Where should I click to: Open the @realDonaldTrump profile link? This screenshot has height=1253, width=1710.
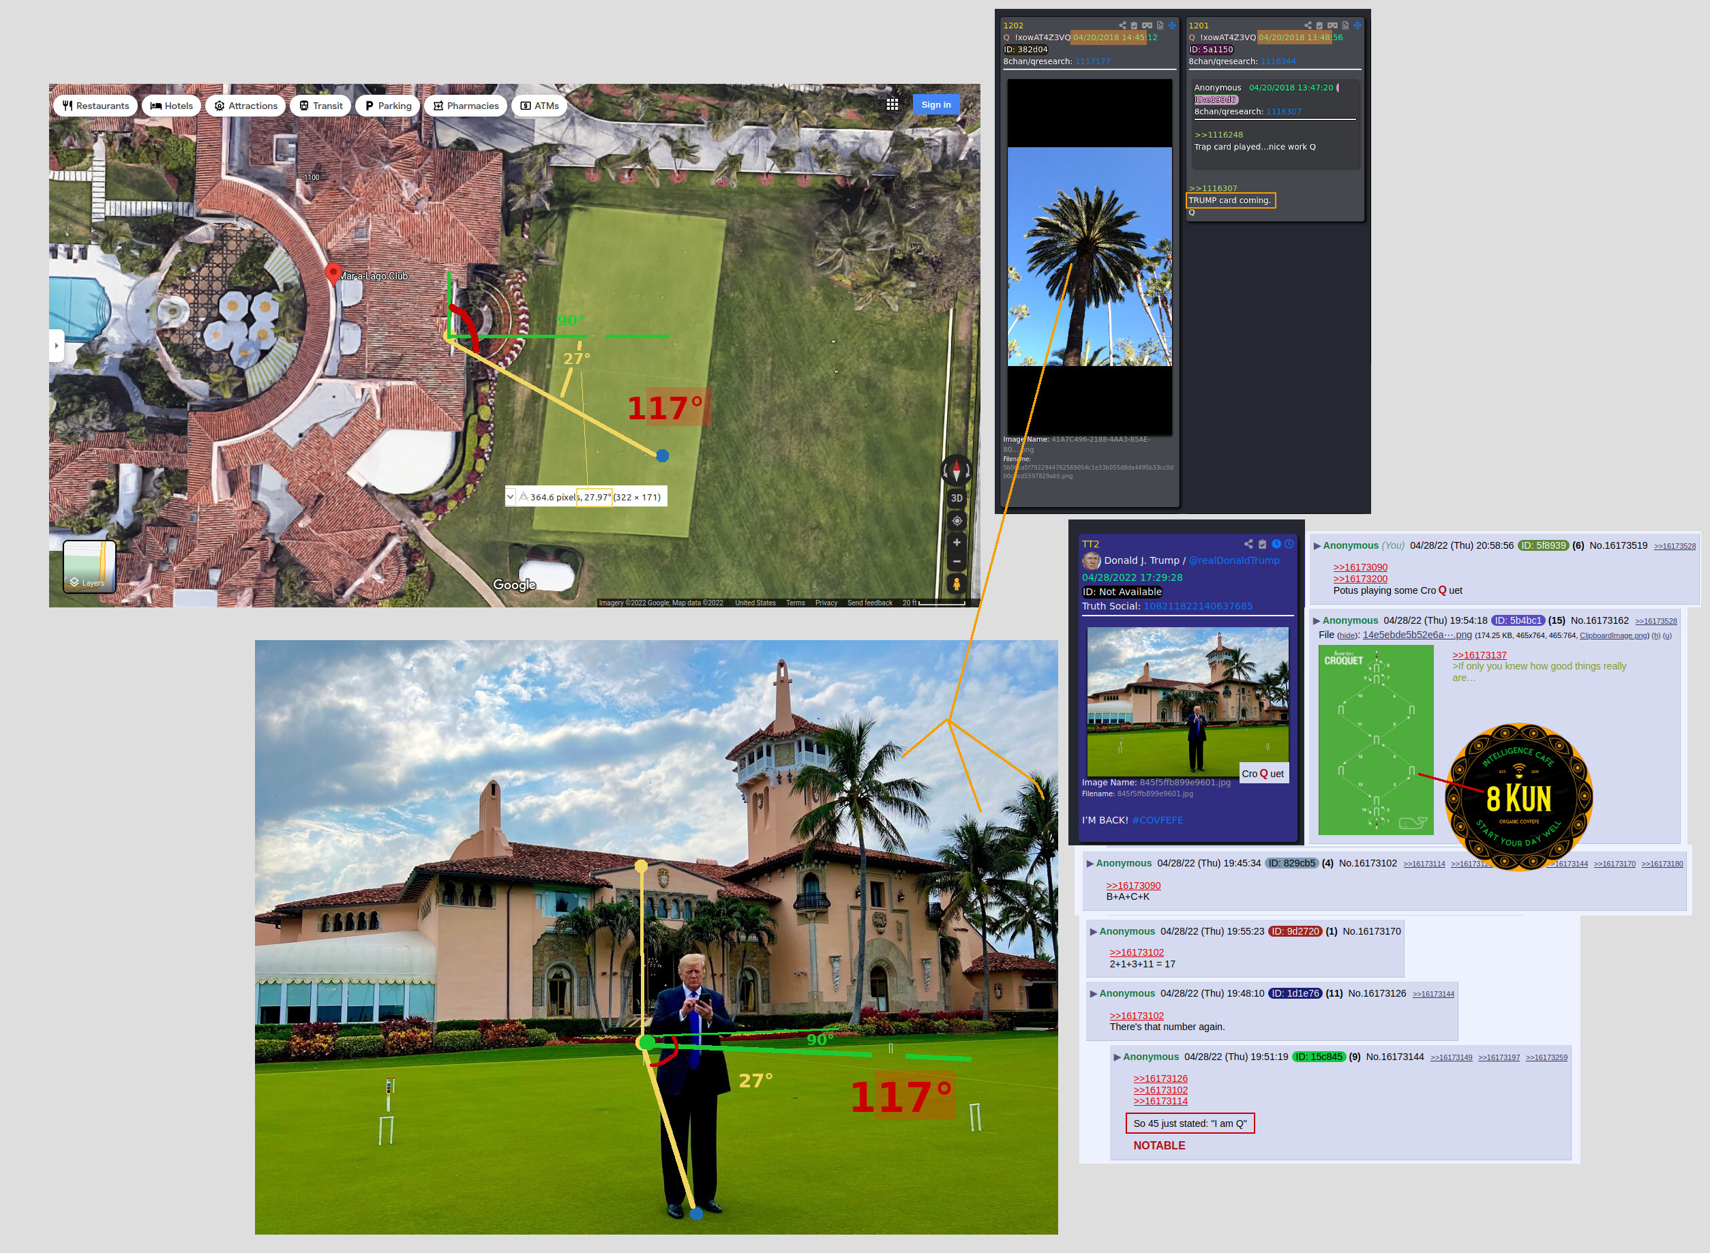(1233, 560)
